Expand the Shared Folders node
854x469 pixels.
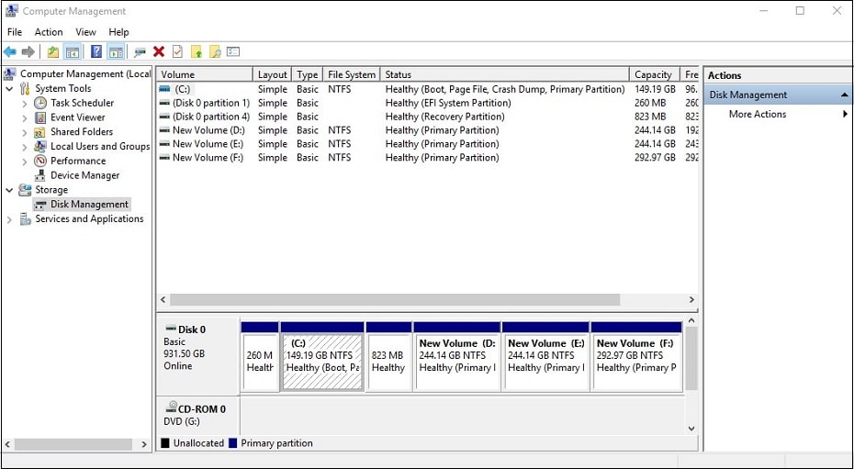[25, 132]
